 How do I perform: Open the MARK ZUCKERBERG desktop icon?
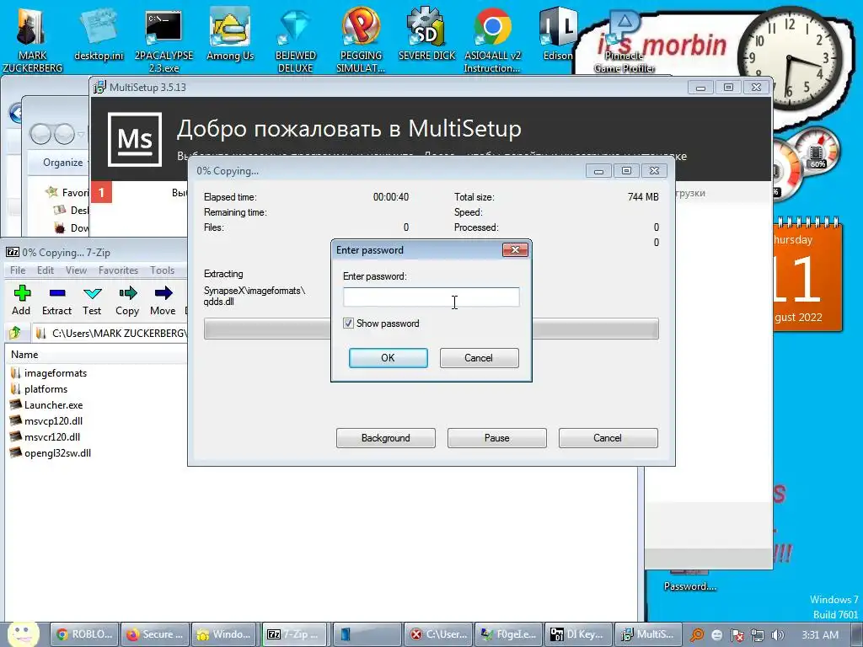pos(32,39)
